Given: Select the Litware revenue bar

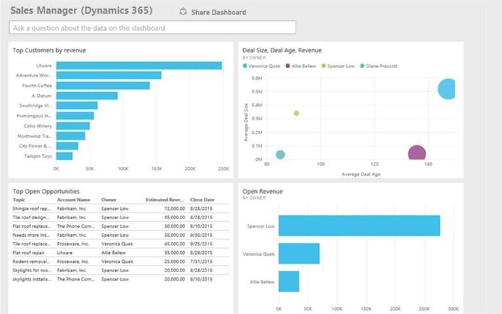Looking at the screenshot, I should tap(139, 65).
